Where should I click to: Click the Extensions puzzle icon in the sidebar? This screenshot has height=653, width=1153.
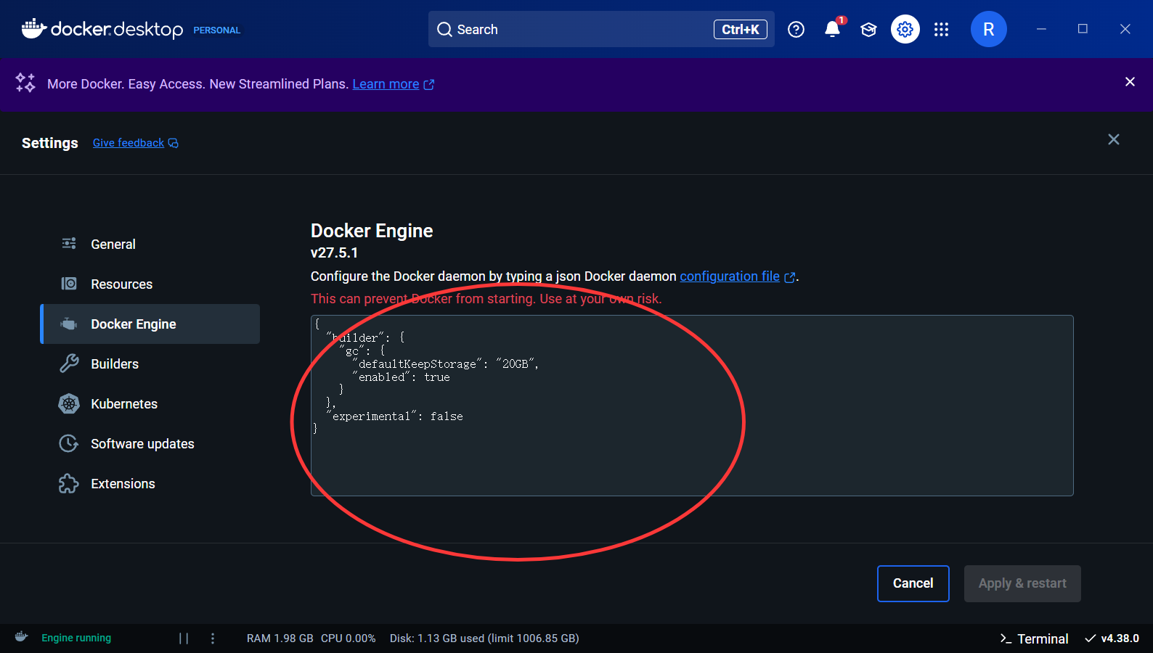[x=69, y=483]
